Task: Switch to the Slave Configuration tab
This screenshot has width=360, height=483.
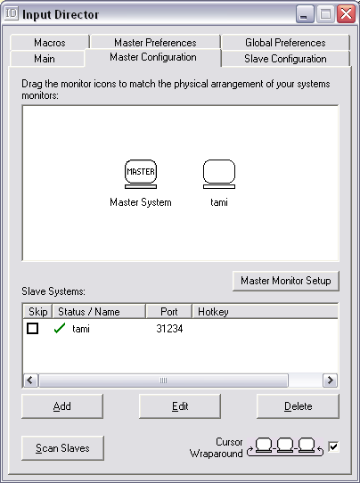Action: click(x=285, y=59)
